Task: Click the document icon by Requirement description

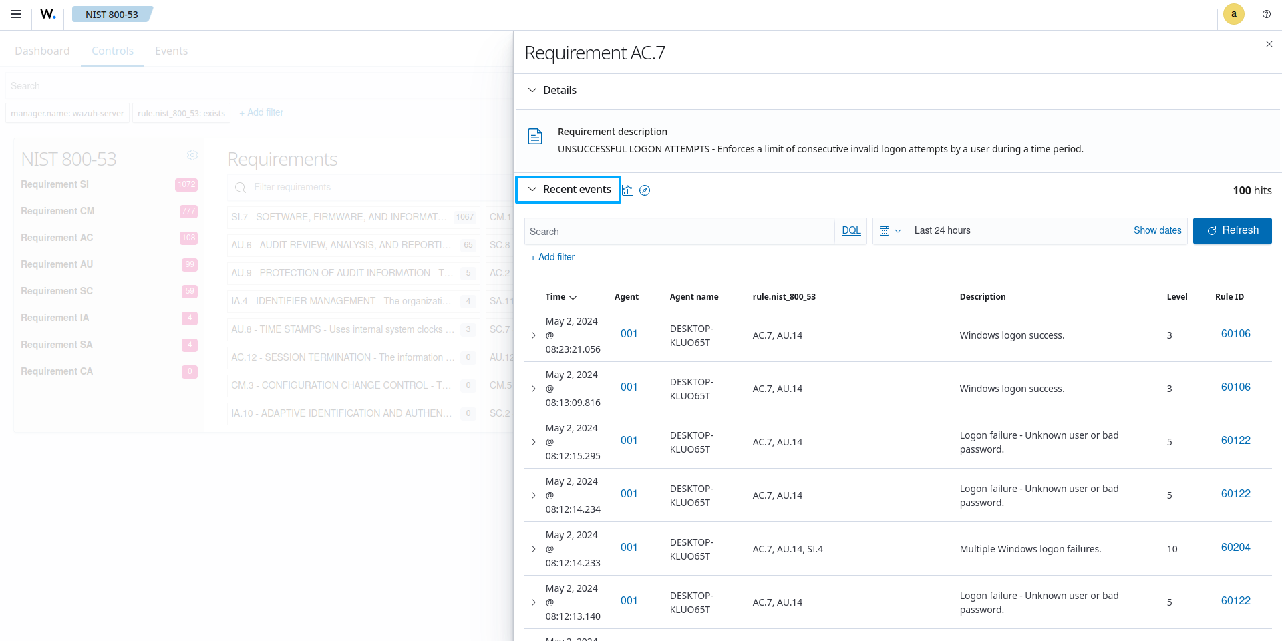Action: [535, 136]
